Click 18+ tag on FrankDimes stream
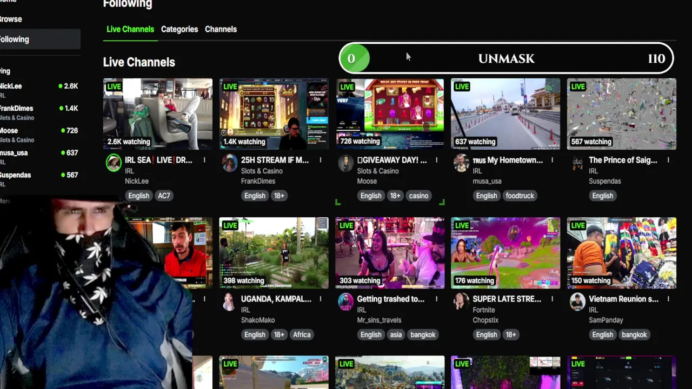The width and height of the screenshot is (692, 389). pos(279,196)
